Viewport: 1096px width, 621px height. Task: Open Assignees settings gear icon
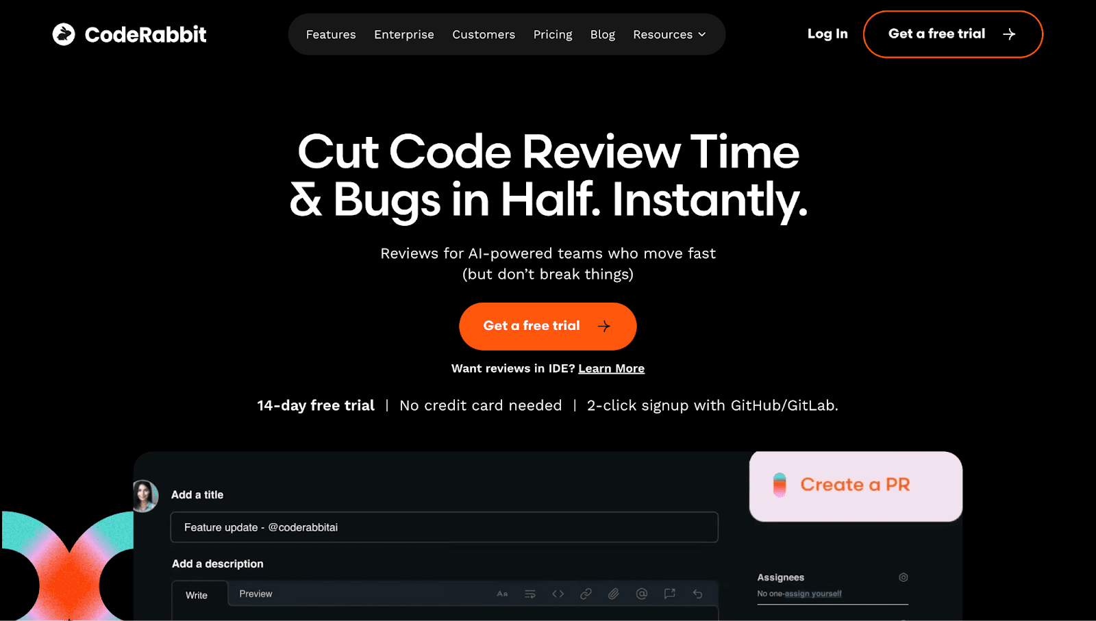tap(904, 577)
